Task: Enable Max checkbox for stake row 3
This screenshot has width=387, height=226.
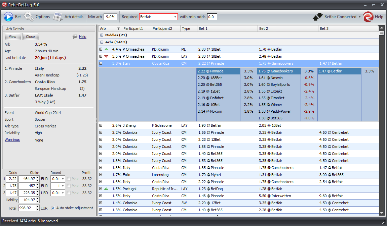Action: (x=69, y=193)
